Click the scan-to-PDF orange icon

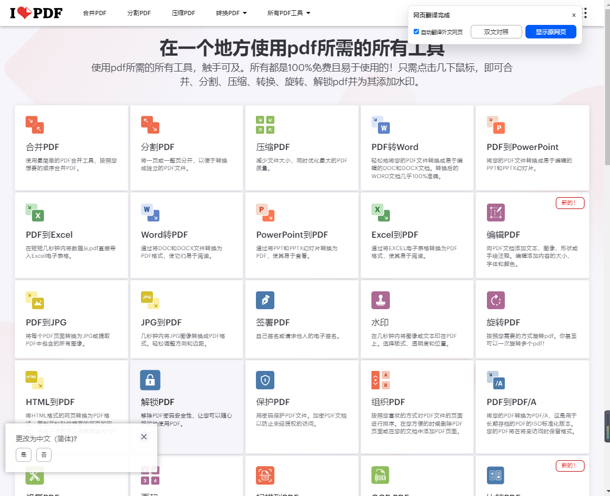[x=265, y=475]
